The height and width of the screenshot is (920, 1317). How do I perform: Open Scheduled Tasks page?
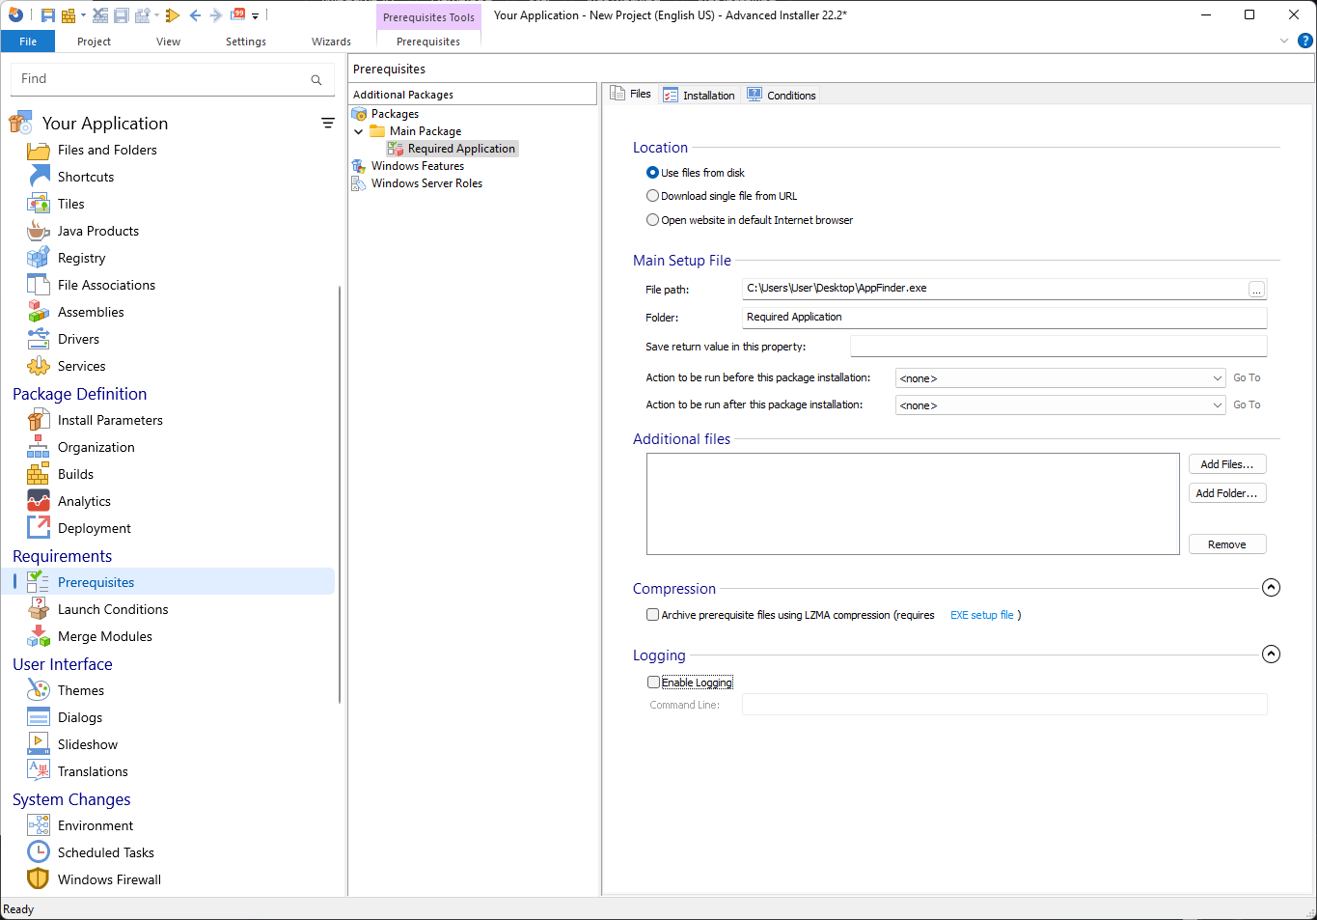tap(105, 852)
